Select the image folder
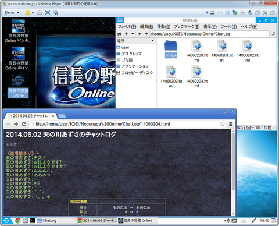This screenshot has height=226, width=279. [x=171, y=49]
